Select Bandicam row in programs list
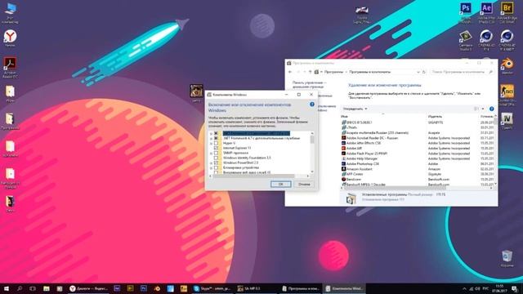 (417, 180)
